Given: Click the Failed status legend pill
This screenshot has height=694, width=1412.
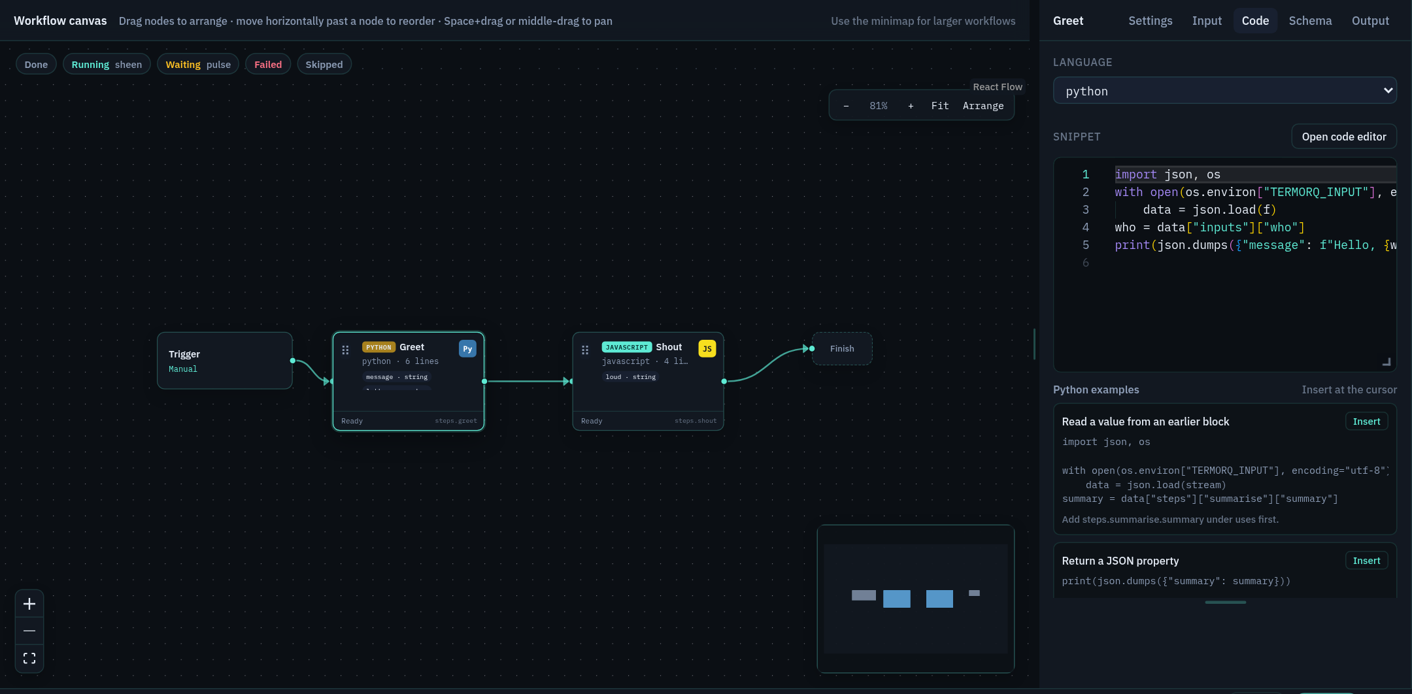Looking at the screenshot, I should coord(268,64).
